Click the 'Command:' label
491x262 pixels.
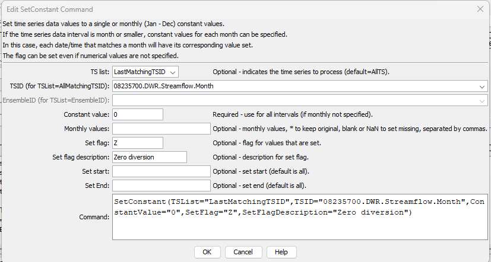94,217
